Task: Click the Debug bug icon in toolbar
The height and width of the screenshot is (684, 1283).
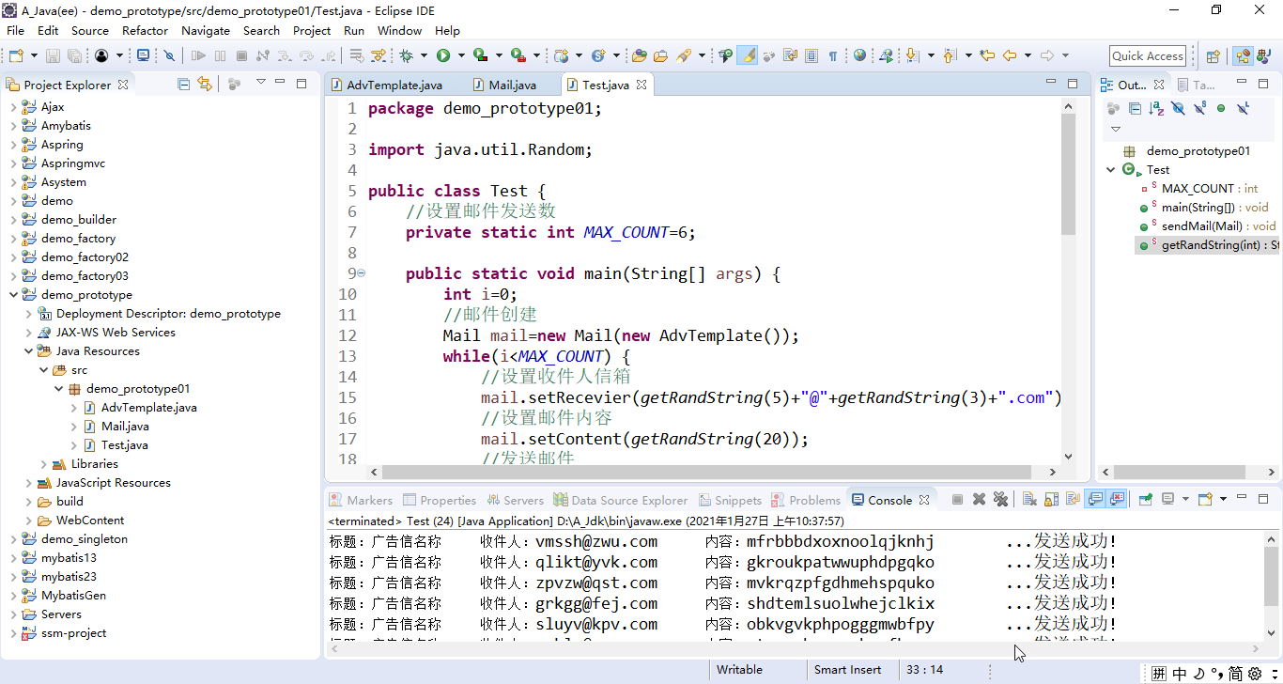Action: (407, 56)
